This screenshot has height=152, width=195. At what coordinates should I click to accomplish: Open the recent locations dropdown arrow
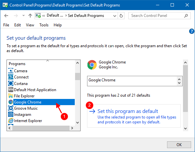[23, 16]
